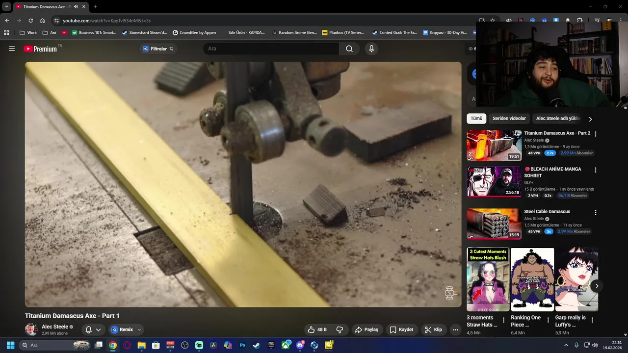Viewport: 628px width, 353px height.
Task: Show next Shorts with arrow button
Action: tap(597, 286)
